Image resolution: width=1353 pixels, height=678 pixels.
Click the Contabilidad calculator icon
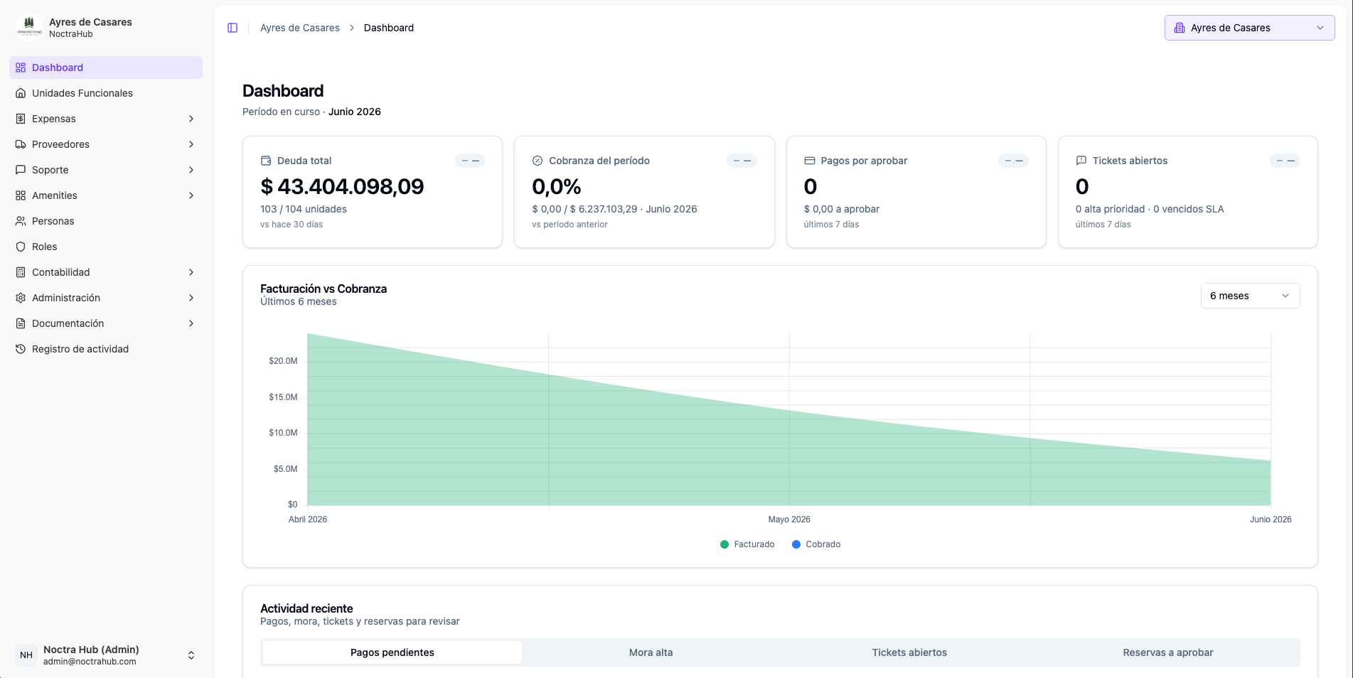(21, 272)
